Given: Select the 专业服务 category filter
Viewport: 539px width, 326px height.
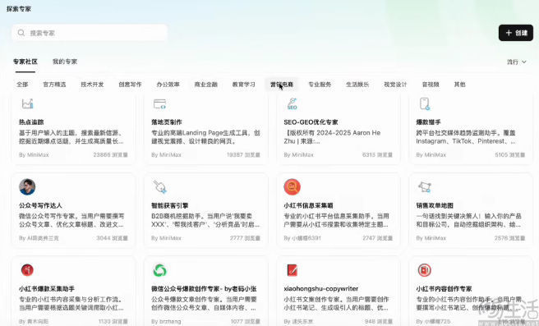Looking at the screenshot, I should tap(320, 84).
